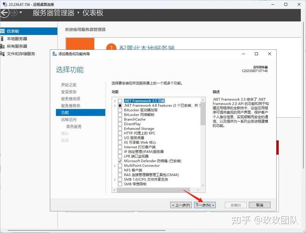
Task: Select the 功能 wizard step
Action: (80, 113)
